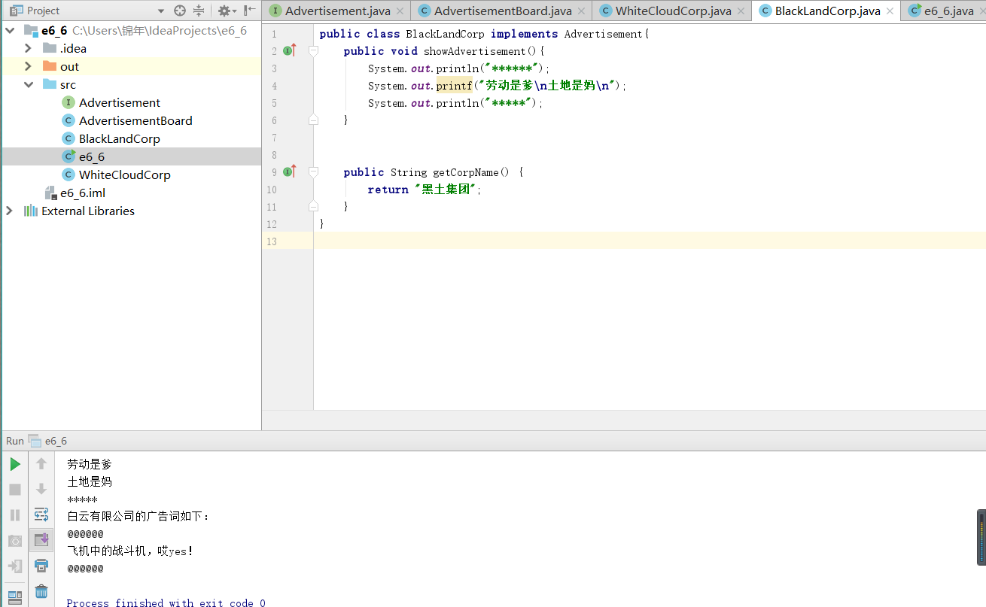Click the Run tool window label

pyautogui.click(x=15, y=441)
